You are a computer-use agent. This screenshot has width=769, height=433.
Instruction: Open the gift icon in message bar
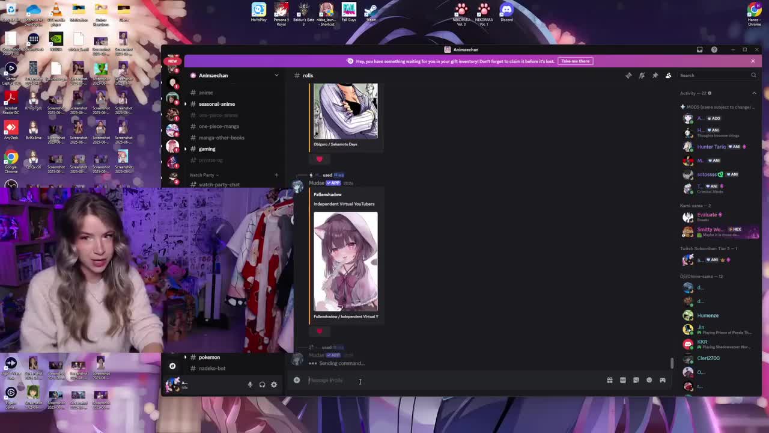click(x=609, y=380)
